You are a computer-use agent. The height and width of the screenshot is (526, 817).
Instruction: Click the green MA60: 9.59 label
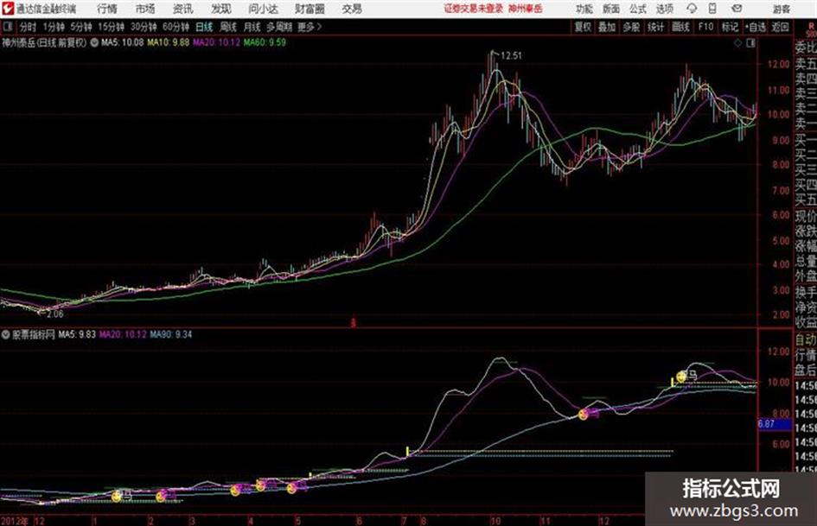265,42
